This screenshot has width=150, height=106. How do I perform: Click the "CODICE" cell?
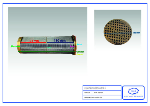[x=87, y=93]
